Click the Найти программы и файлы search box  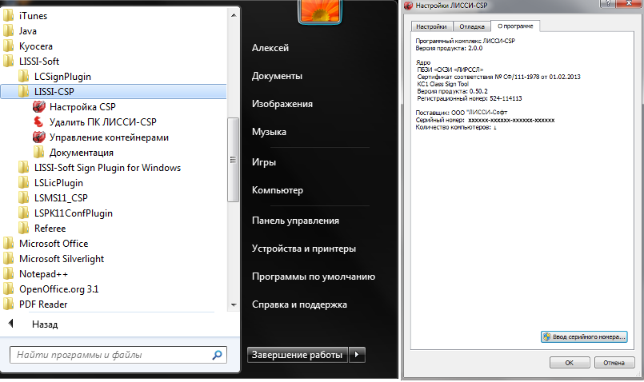pos(118,355)
